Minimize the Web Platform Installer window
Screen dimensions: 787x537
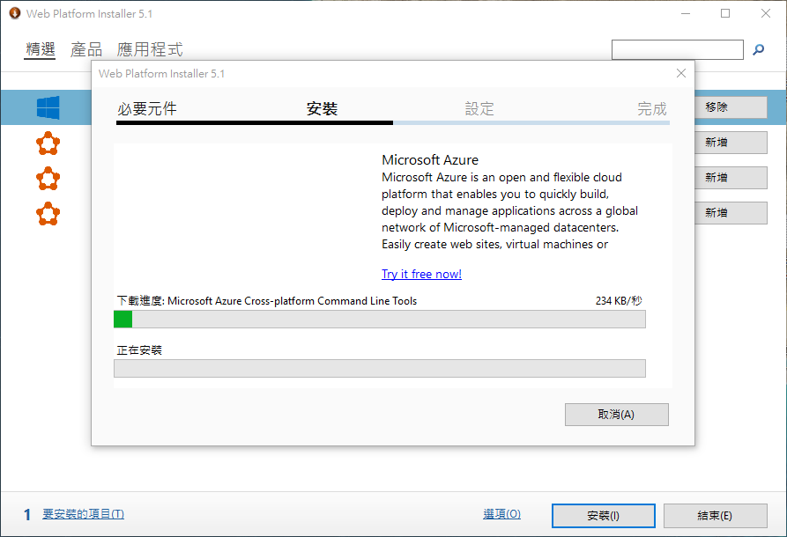point(686,13)
